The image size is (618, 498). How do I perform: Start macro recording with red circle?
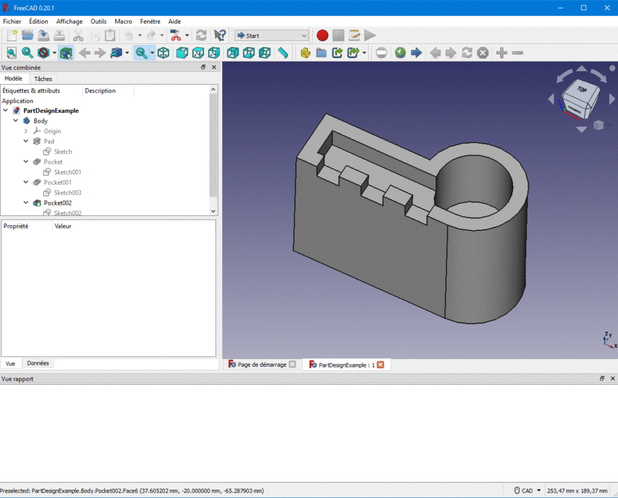(322, 36)
